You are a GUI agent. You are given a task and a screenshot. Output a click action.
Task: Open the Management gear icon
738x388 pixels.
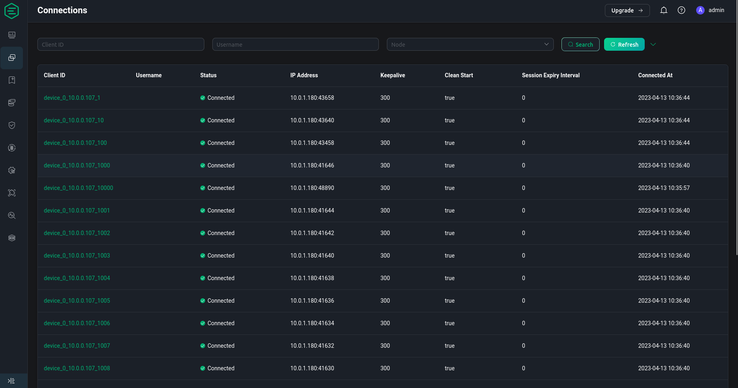point(12,170)
